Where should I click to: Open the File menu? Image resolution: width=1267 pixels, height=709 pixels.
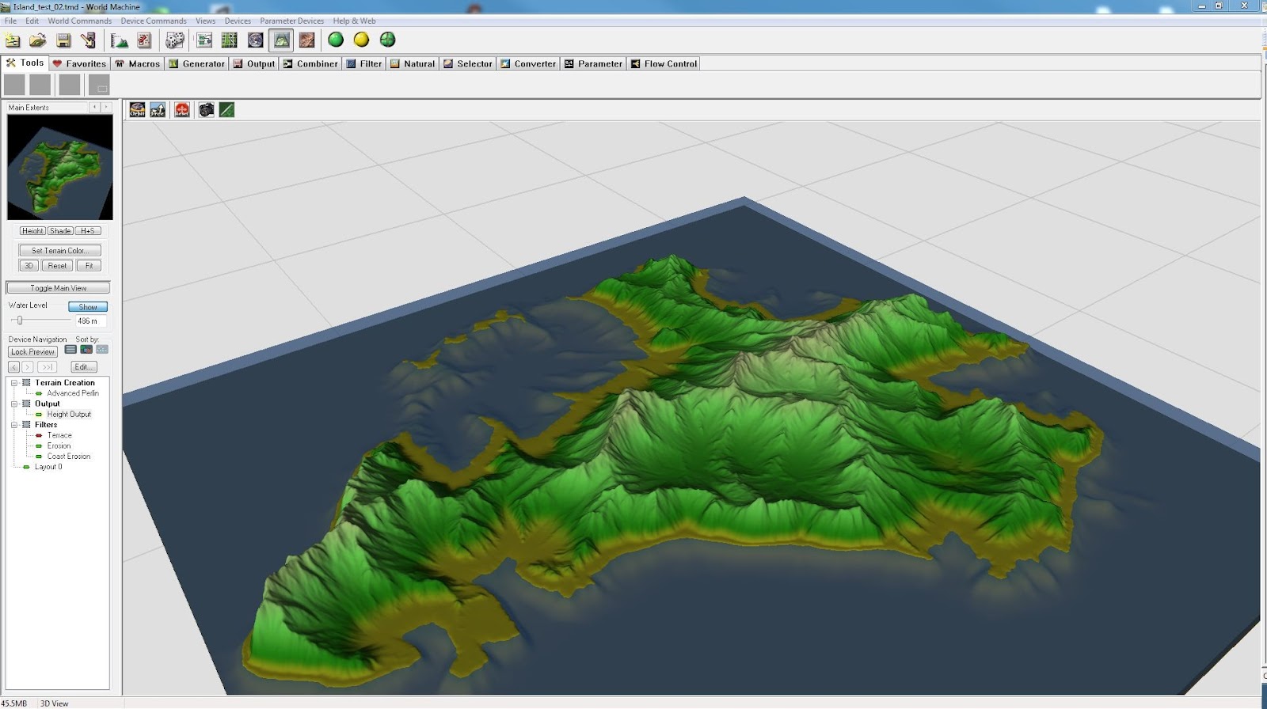coord(10,21)
